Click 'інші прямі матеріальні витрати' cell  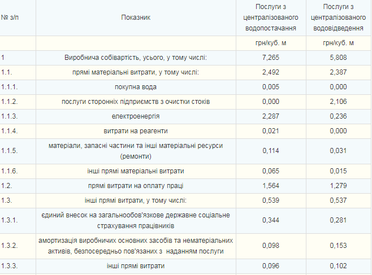point(136,171)
